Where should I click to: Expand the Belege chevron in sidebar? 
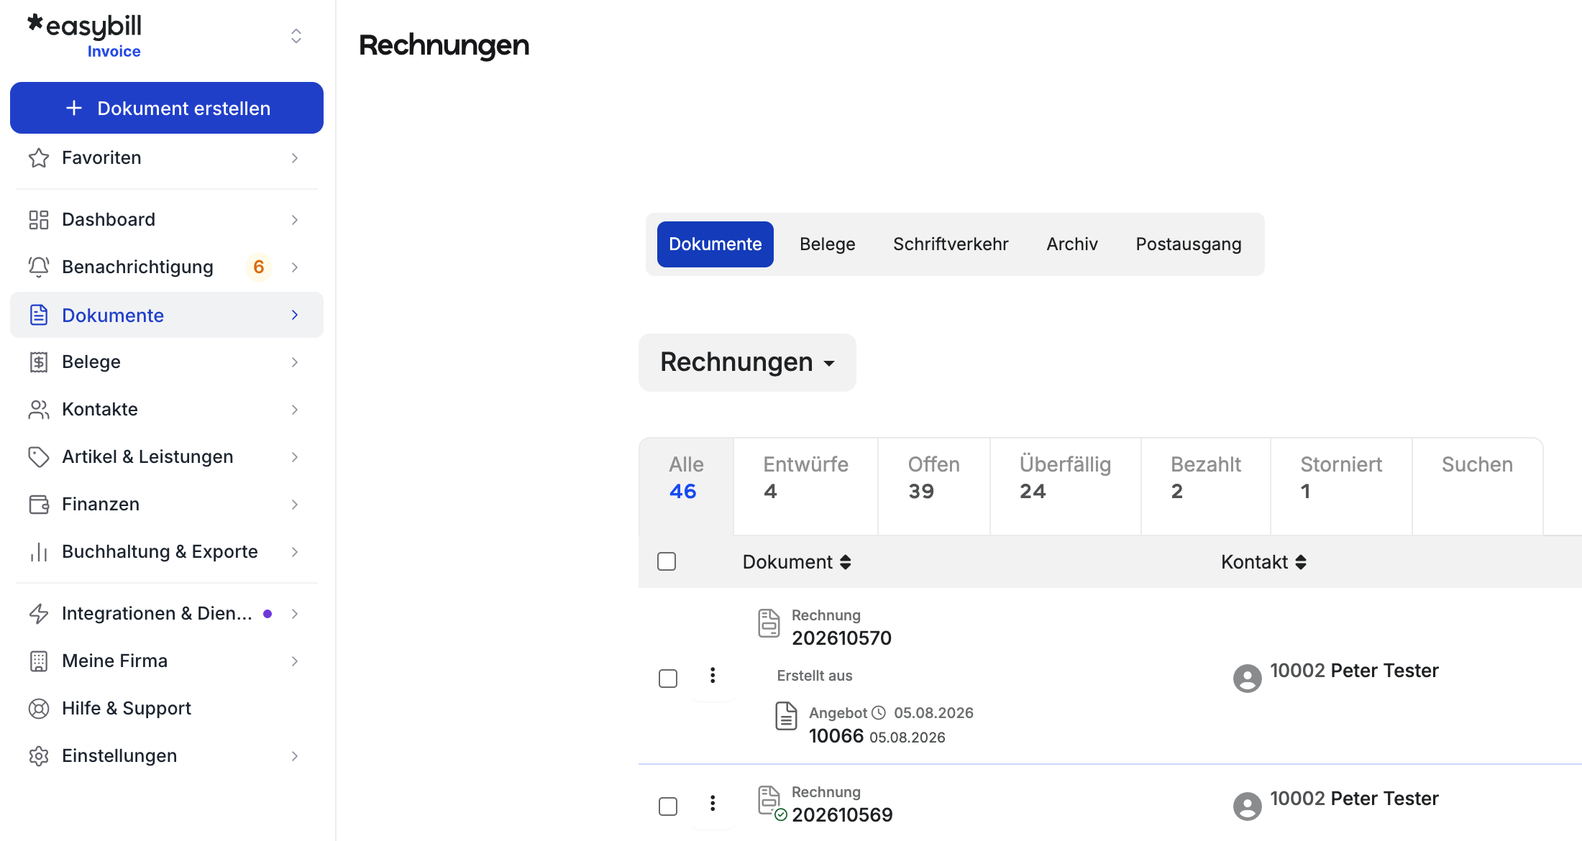[295, 362]
